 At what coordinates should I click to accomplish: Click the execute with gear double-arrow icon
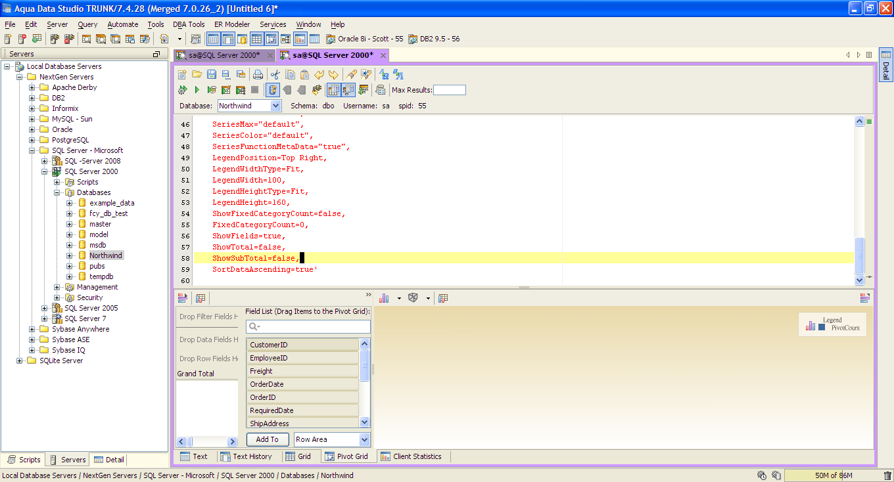[182, 90]
